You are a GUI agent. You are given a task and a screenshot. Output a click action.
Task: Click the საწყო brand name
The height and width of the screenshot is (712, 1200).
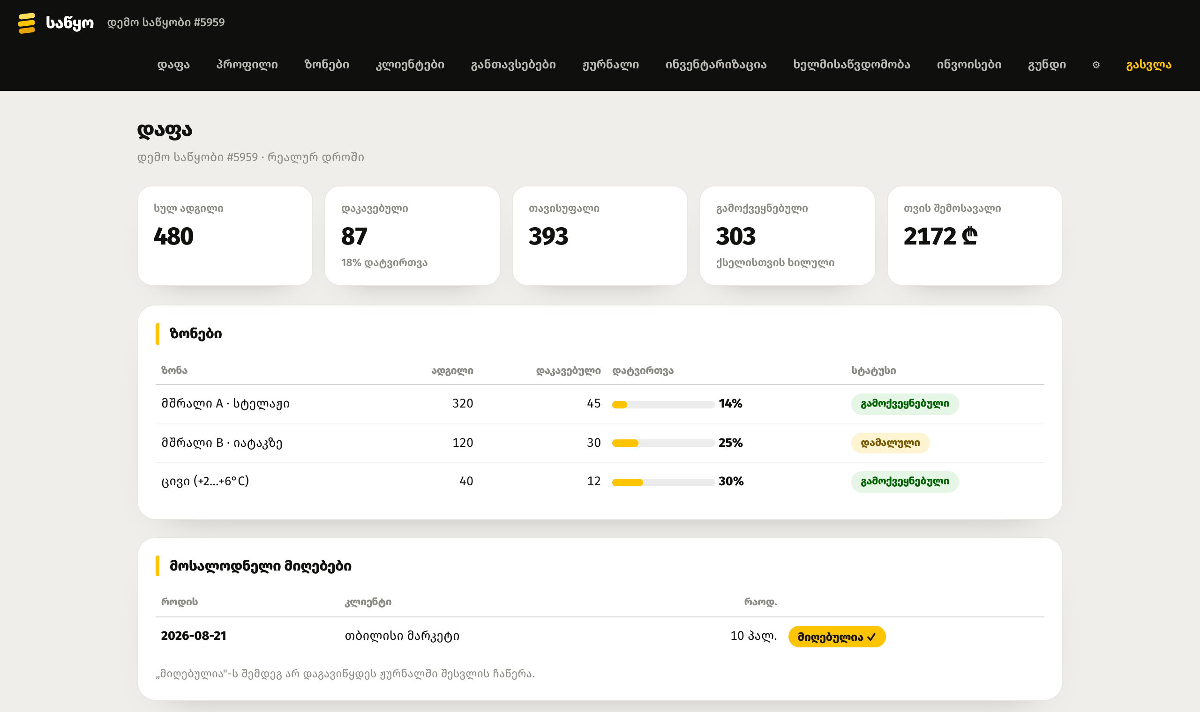[69, 23]
